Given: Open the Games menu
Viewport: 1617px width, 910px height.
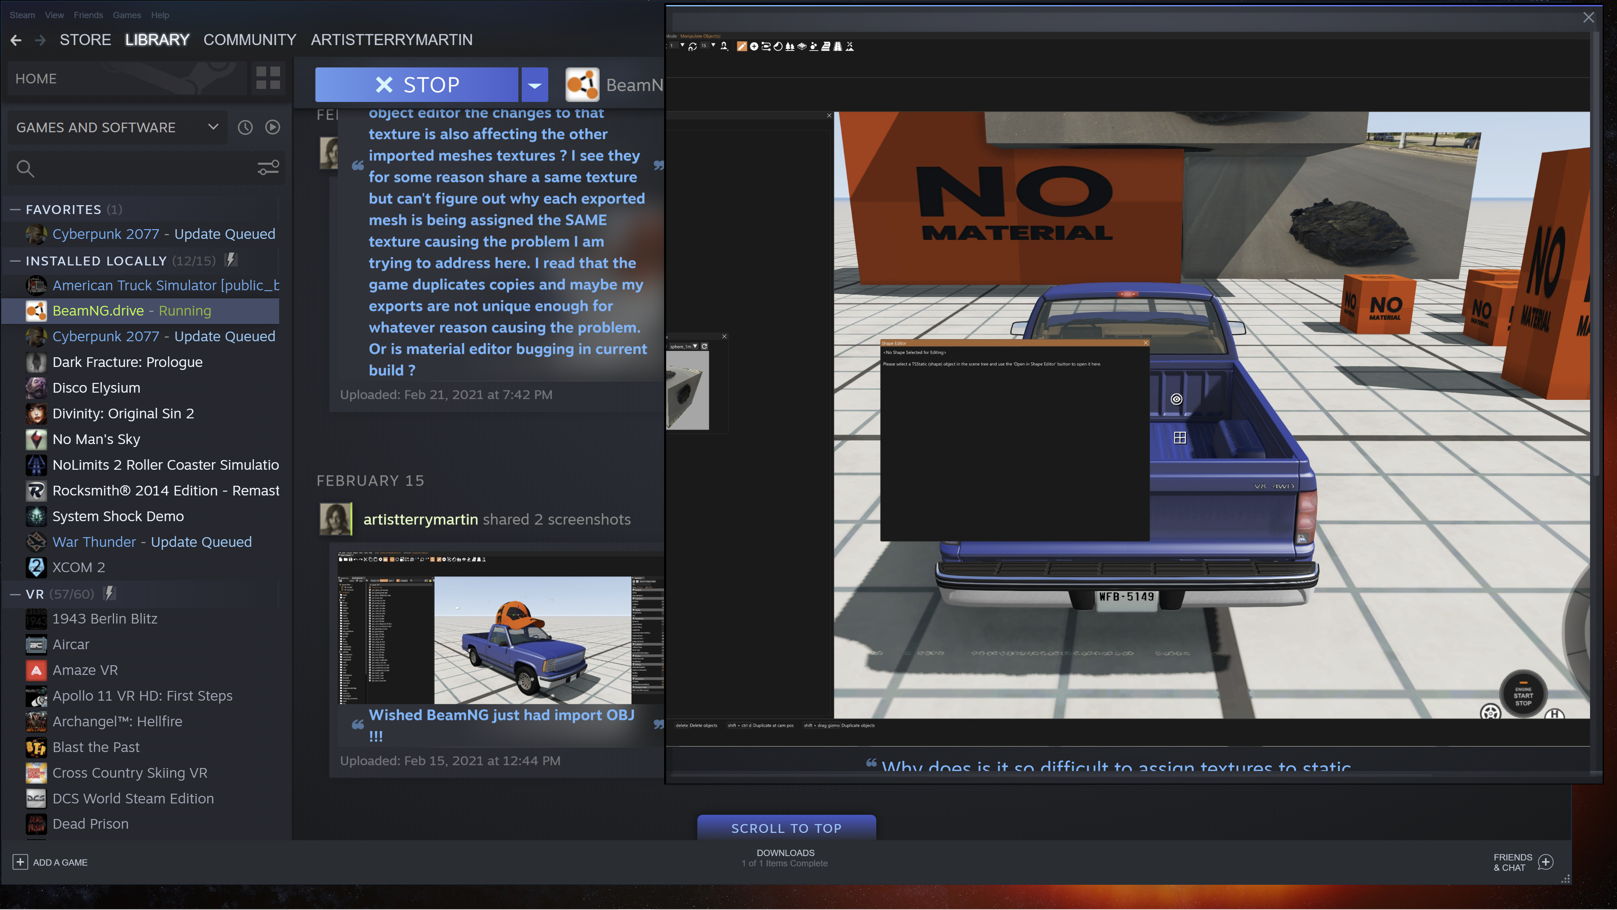Looking at the screenshot, I should click(127, 15).
